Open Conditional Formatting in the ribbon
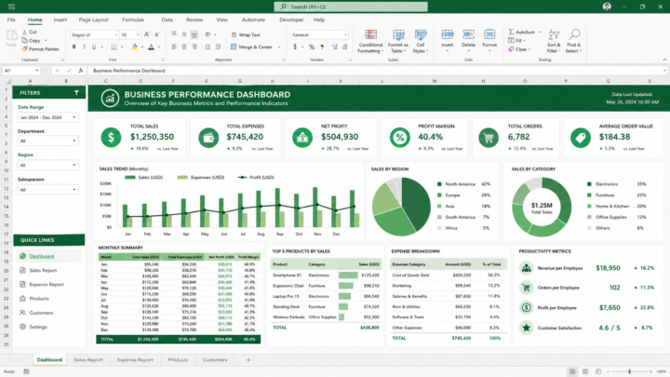Viewport: 670px width, 377px height. tap(370, 42)
